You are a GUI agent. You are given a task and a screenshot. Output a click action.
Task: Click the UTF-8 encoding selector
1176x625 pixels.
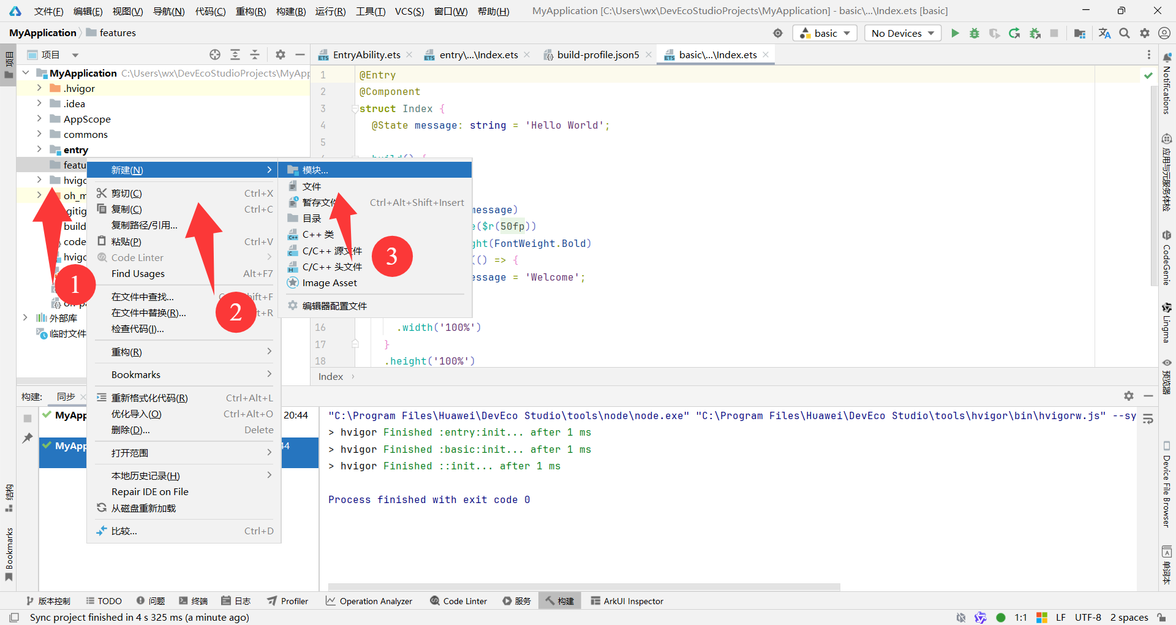pyautogui.click(x=1088, y=617)
